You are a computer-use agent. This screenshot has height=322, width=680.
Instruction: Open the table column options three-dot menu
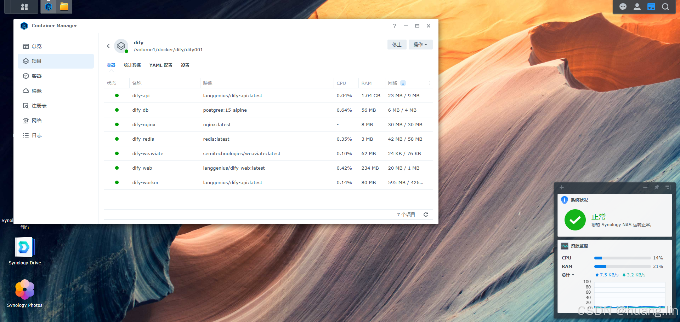click(430, 83)
